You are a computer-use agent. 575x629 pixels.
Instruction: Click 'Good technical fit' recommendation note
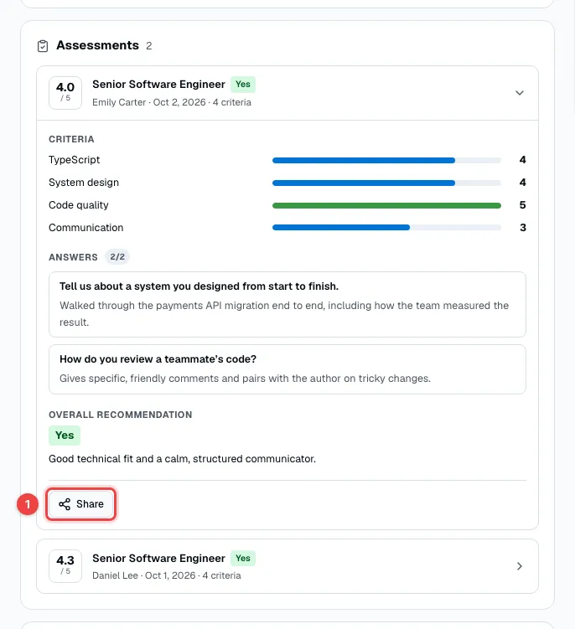tap(182, 458)
